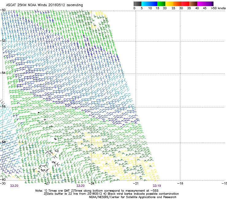Click the '-58' latitude axis label
227x199 pixels.
[x=3, y=142]
